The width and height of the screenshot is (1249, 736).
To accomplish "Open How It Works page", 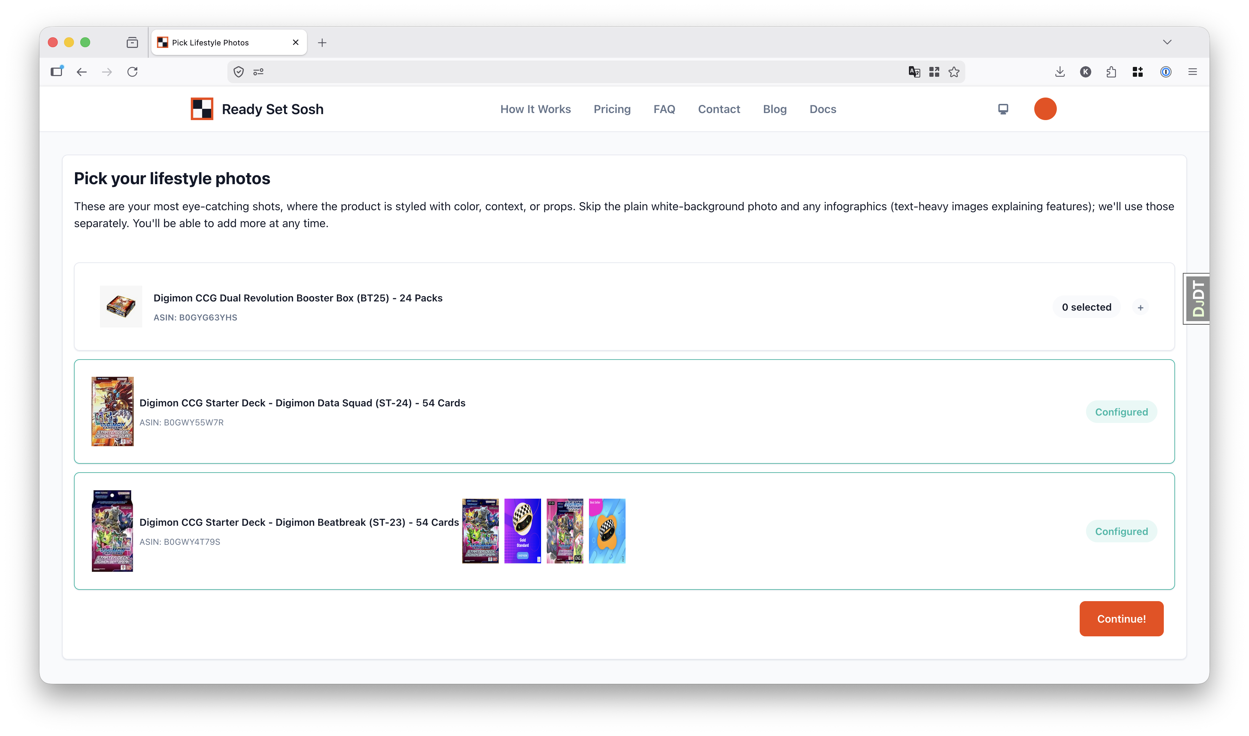I will 535,109.
